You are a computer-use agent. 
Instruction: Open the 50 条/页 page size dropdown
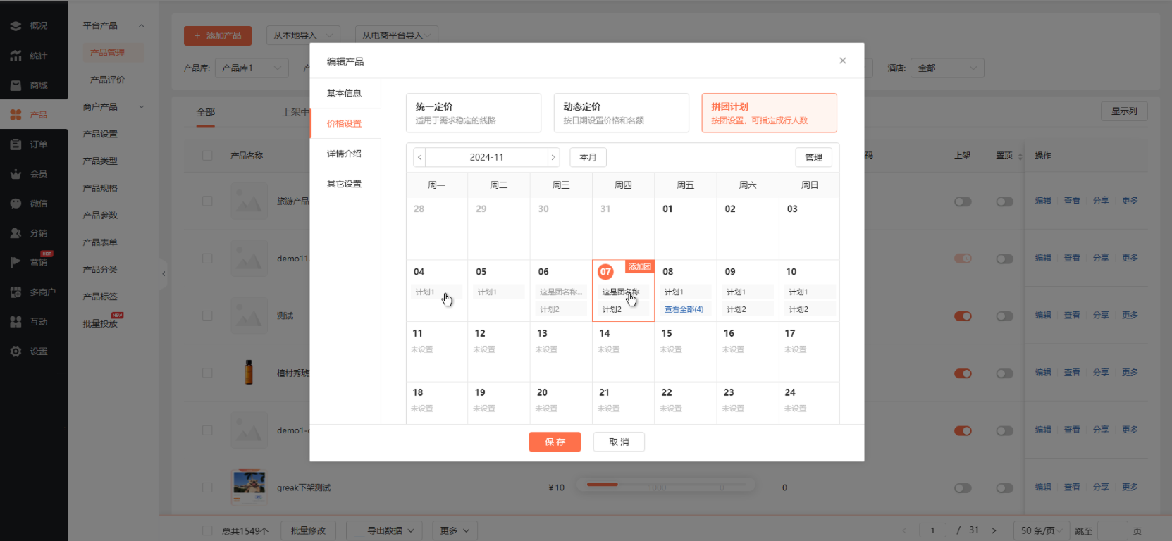pos(1041,530)
